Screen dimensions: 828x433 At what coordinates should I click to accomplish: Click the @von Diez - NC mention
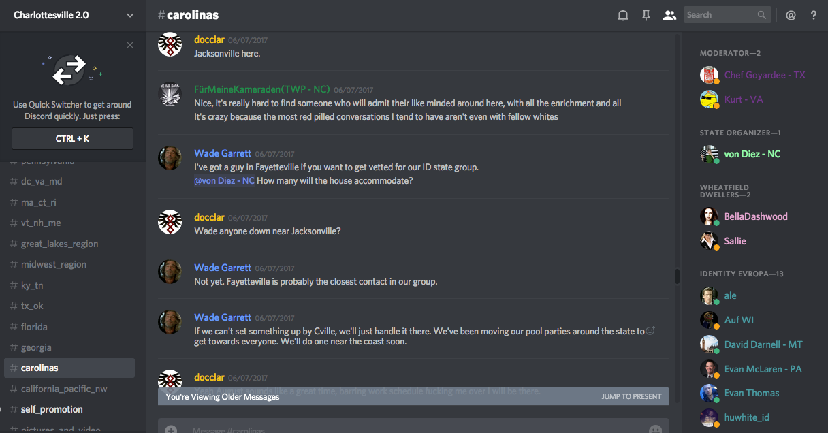pos(225,181)
